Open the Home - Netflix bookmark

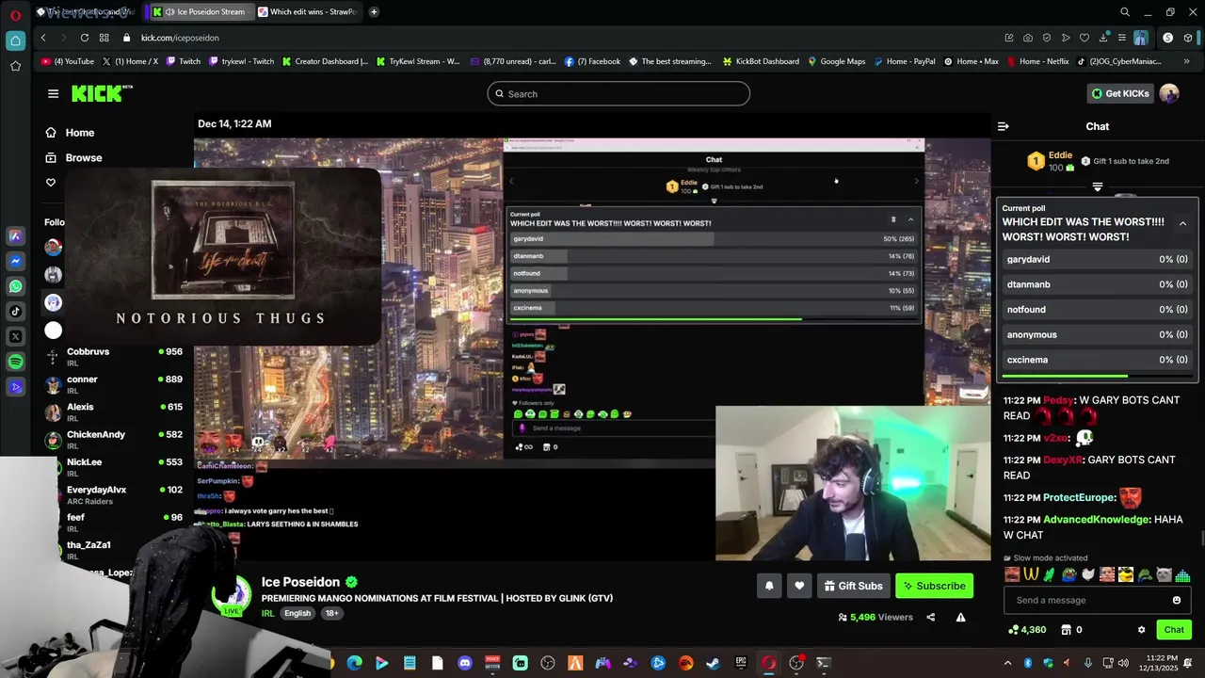(x=1037, y=61)
